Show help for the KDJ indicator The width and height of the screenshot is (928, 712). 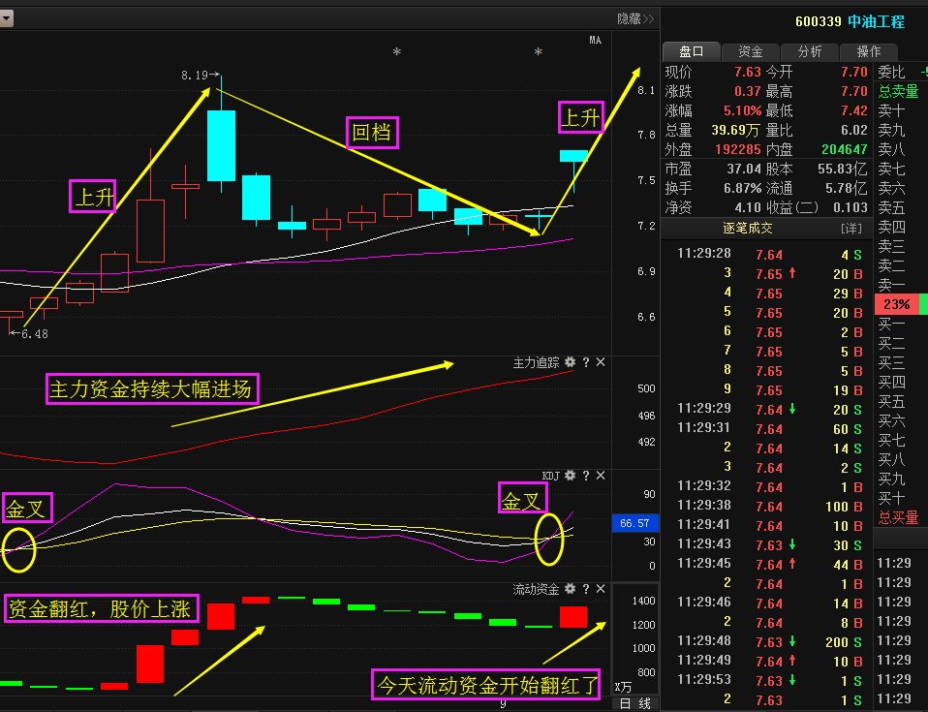point(585,476)
